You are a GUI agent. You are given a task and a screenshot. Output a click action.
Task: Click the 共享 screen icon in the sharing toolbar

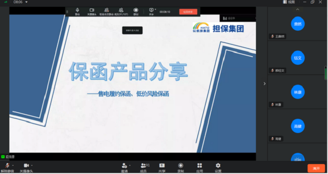coord(151,10)
